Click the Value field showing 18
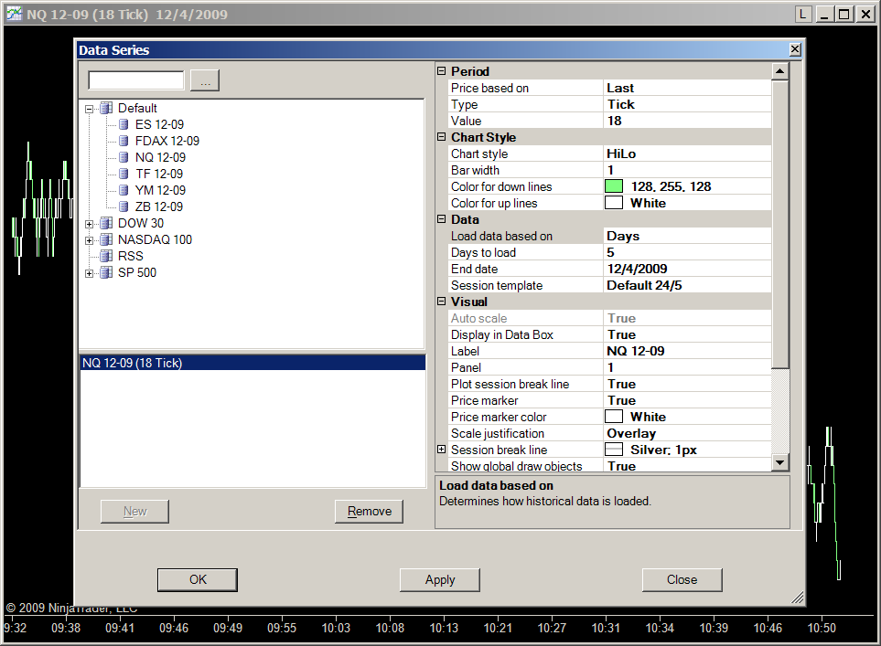This screenshot has width=881, height=646. coord(687,121)
